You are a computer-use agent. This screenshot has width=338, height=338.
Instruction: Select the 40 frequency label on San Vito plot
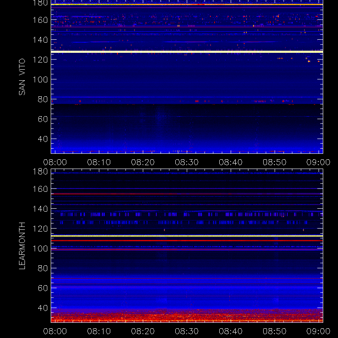[x=43, y=139]
